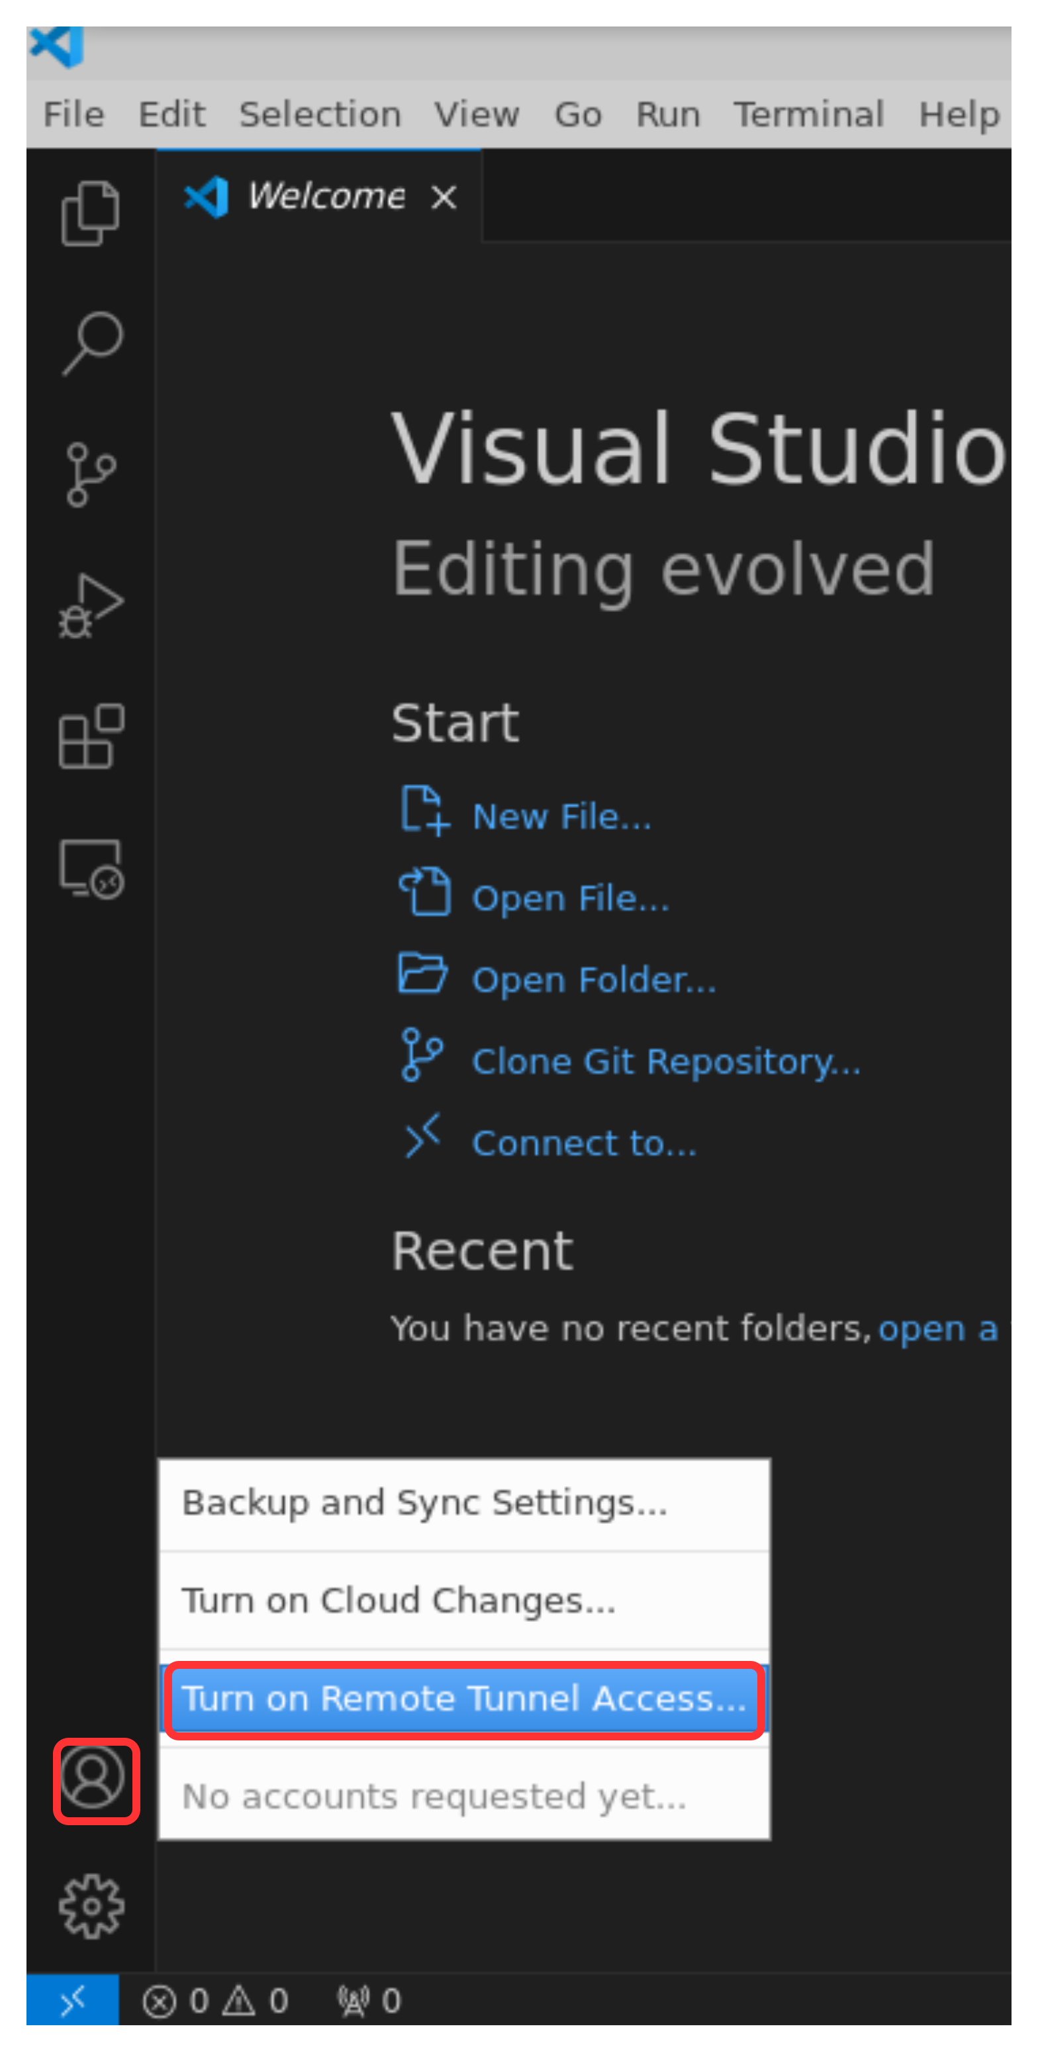Open the File menu

pyautogui.click(x=73, y=115)
